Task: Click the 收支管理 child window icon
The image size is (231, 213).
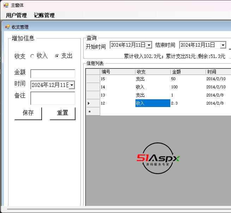Action: point(7,27)
